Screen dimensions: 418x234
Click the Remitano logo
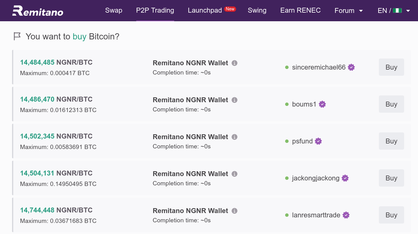[x=38, y=11]
